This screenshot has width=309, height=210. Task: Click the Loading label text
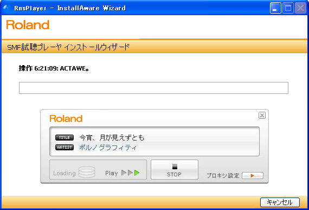tap(65, 173)
